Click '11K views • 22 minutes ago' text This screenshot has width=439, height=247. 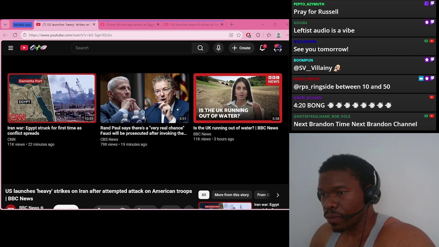click(x=31, y=144)
